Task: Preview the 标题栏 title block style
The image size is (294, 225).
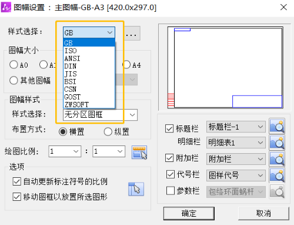Action: [277, 126]
